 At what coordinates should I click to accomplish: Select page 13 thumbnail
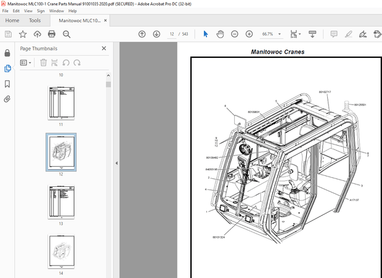(x=61, y=202)
